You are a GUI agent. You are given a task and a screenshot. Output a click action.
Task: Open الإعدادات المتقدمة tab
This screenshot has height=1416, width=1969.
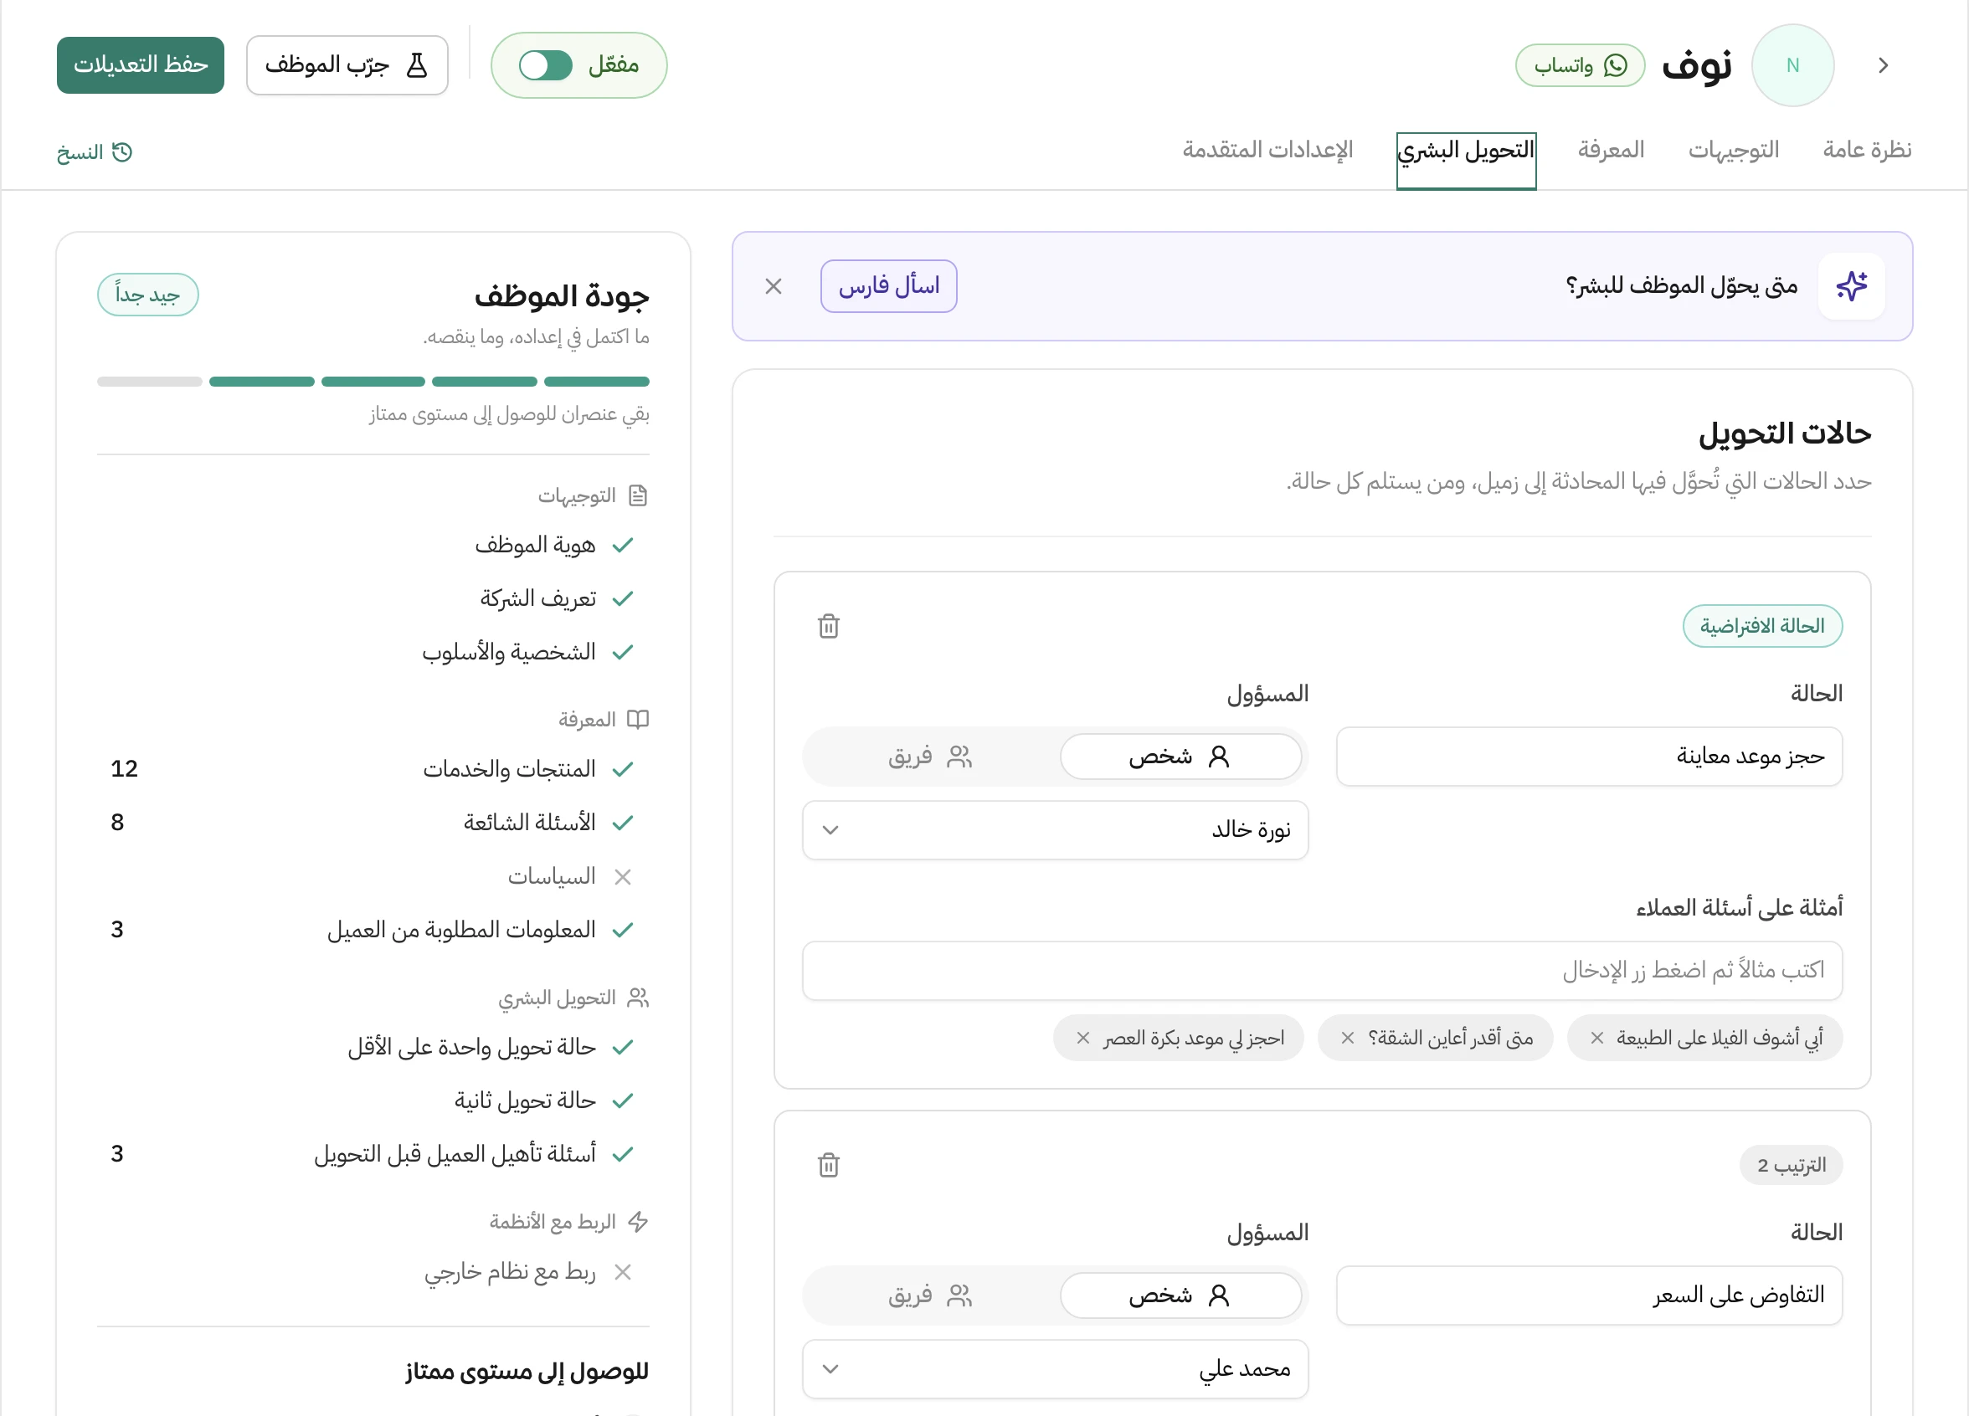[1267, 150]
